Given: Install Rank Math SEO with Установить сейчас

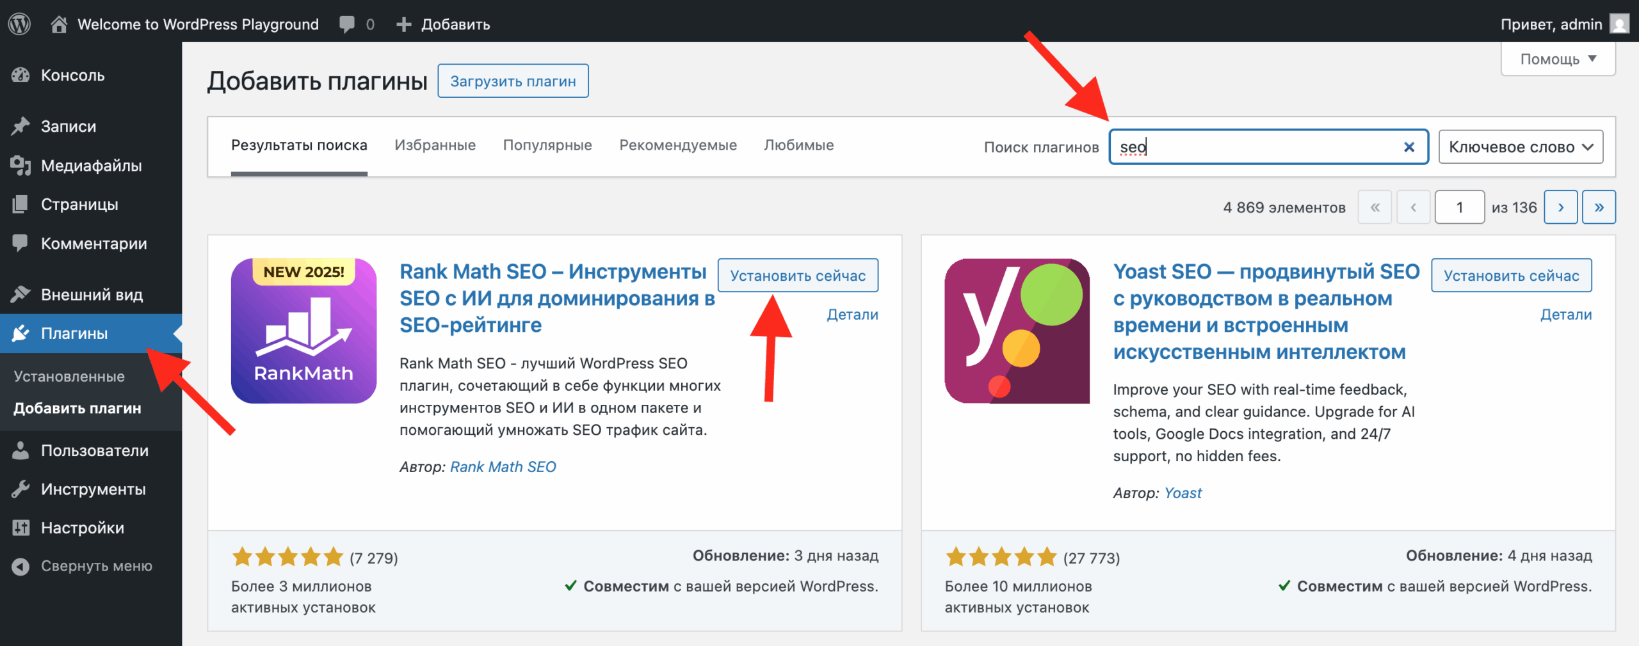Looking at the screenshot, I should (798, 276).
